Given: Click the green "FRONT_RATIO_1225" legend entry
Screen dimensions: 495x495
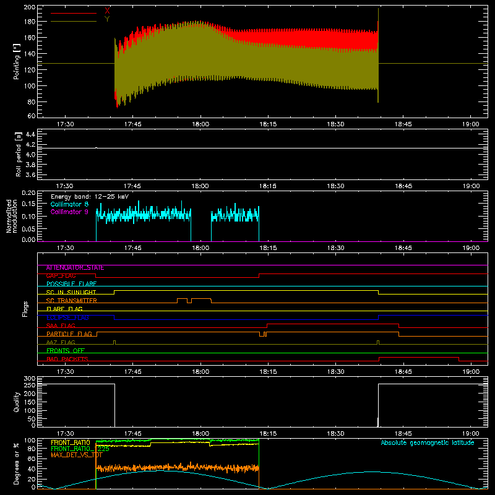Looking at the screenshot, I should click(x=80, y=449).
